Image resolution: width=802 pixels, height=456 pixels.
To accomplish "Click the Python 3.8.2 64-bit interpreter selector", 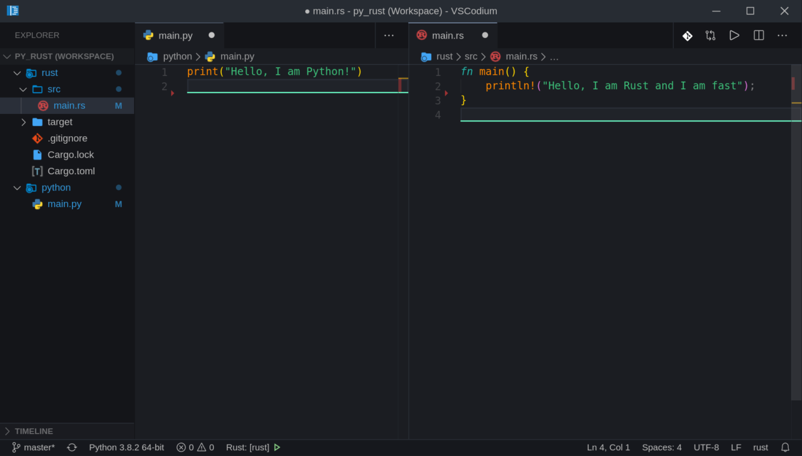I will tap(126, 447).
